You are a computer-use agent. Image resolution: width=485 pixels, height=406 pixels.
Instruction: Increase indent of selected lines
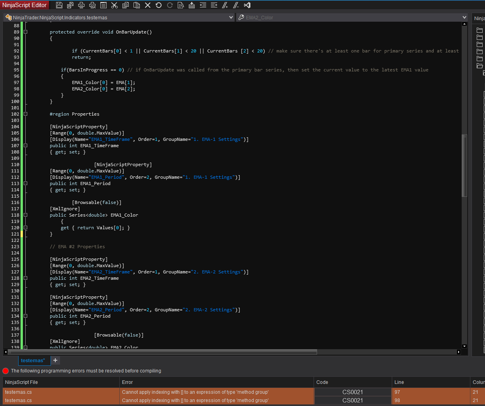214,5
